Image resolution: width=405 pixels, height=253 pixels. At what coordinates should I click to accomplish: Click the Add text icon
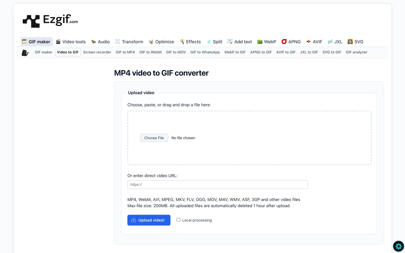[x=230, y=41]
